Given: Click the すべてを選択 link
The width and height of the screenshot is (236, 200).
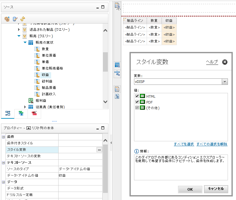Looking at the screenshot, I should (x=184, y=144).
